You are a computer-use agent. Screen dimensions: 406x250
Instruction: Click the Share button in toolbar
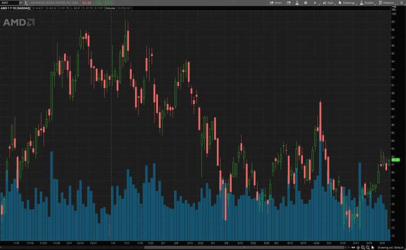276,3
